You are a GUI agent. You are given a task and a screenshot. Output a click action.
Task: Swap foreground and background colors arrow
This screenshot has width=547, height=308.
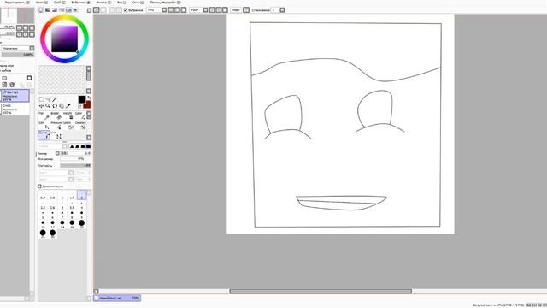coord(89,98)
